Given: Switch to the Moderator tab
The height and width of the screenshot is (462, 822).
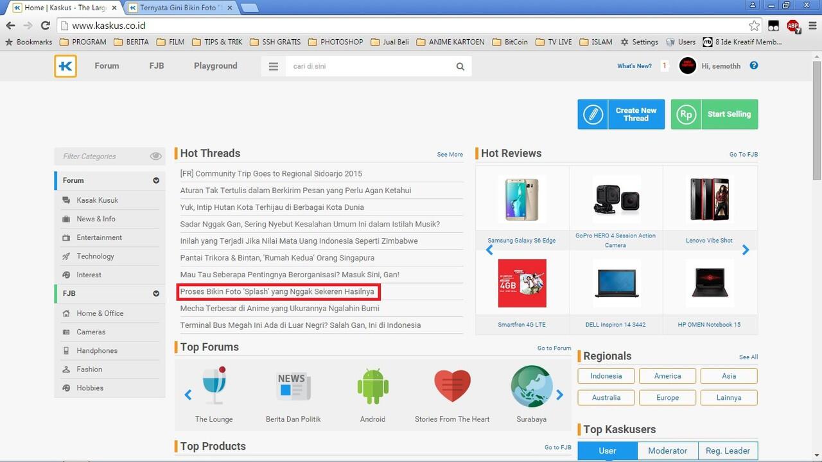Looking at the screenshot, I should click(x=668, y=450).
